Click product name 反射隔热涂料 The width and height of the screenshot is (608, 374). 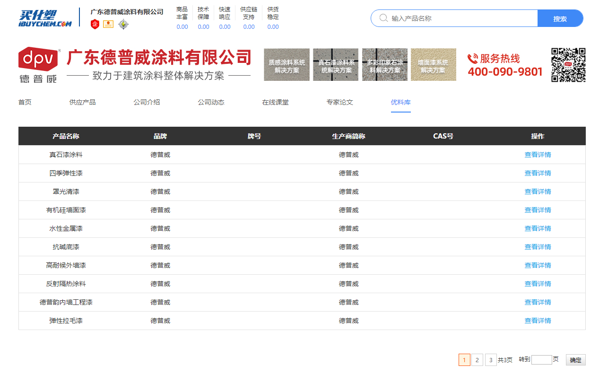[66, 284]
